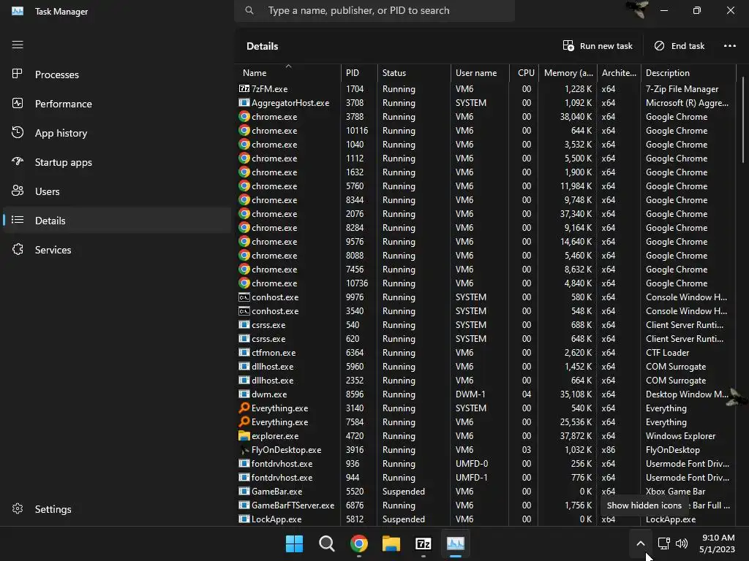Open taskbar Search icon

click(327, 543)
